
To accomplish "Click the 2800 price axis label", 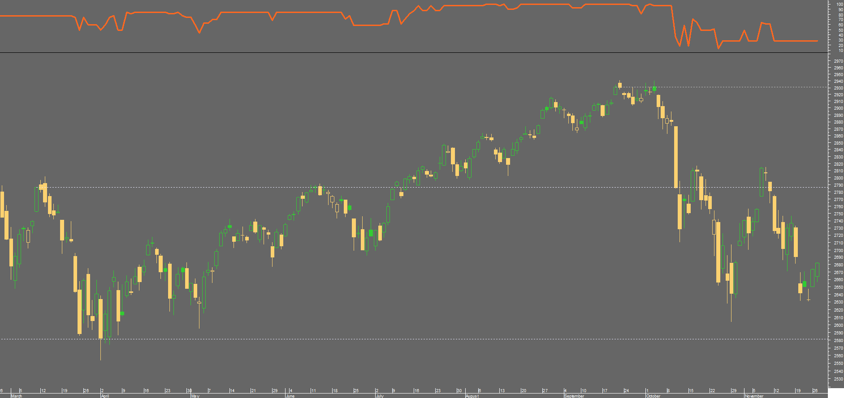I will [x=838, y=178].
